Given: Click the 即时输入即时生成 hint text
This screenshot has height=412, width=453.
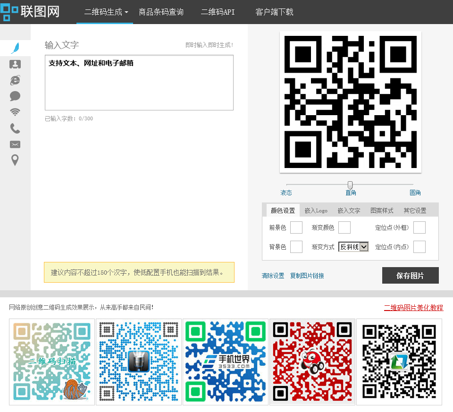Looking at the screenshot, I should 209,45.
